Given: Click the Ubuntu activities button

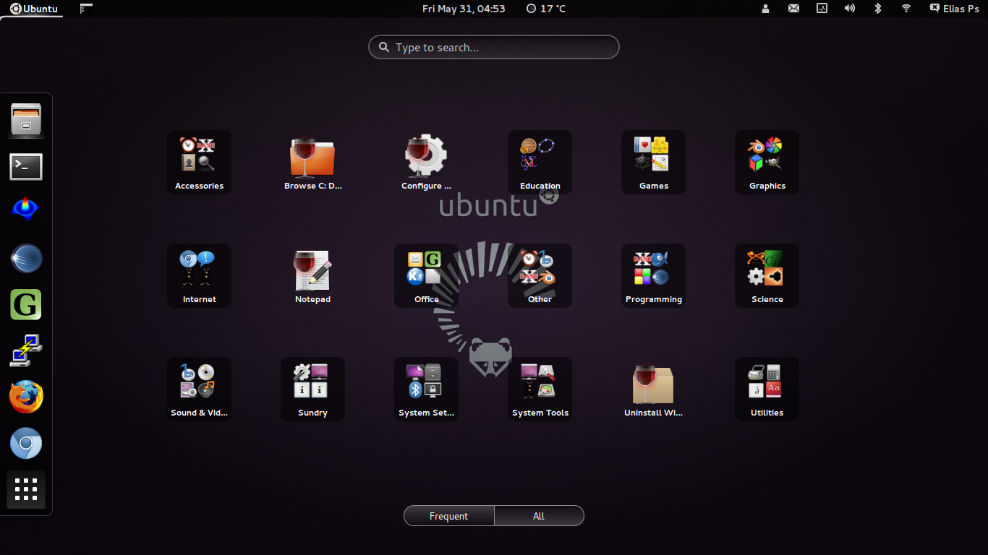Looking at the screenshot, I should pyautogui.click(x=34, y=9).
